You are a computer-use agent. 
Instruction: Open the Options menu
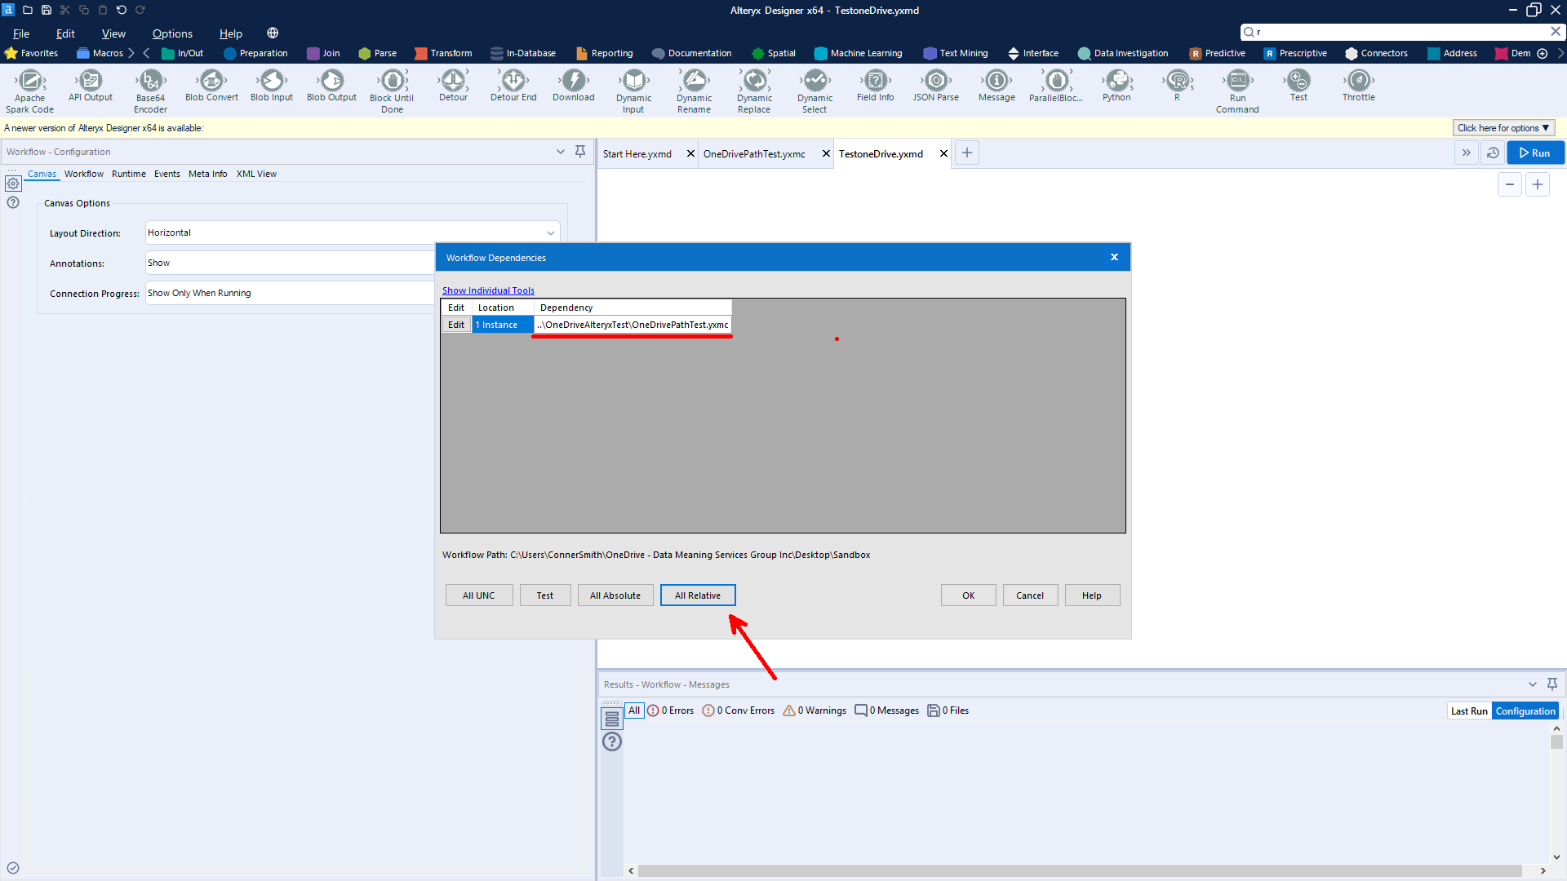point(172,33)
